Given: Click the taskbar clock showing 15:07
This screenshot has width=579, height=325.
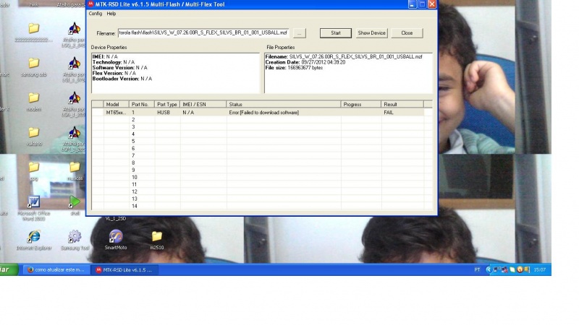Looking at the screenshot, I should coord(539,269).
